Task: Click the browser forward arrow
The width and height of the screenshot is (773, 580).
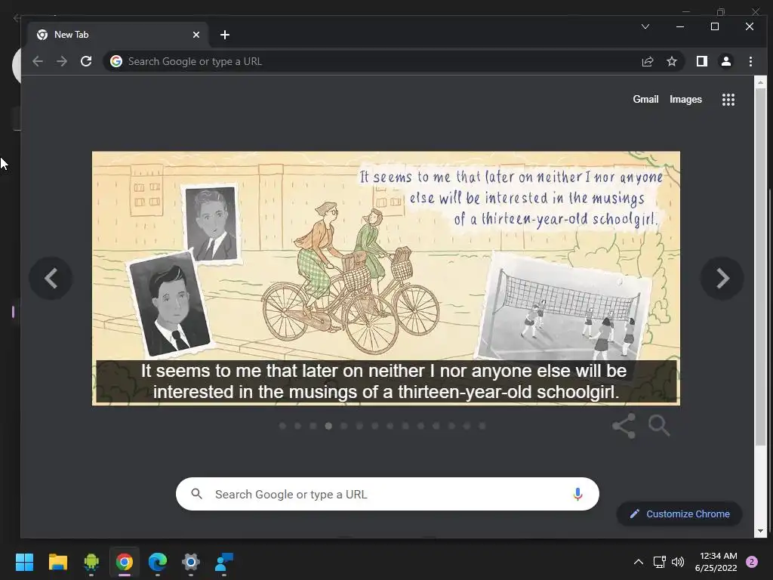Action: click(x=62, y=61)
